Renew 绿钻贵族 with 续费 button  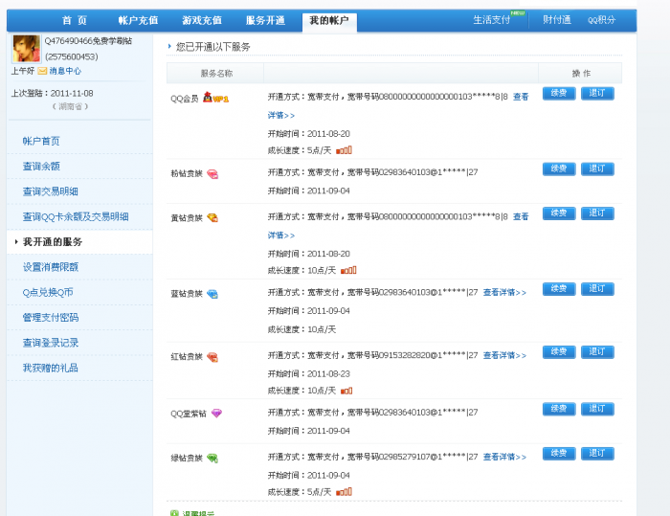[559, 454]
